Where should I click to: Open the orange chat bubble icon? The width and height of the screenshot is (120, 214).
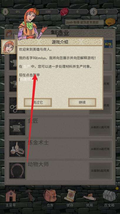click(x=110, y=22)
